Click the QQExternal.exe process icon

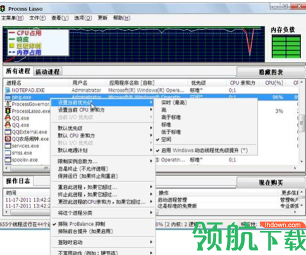click(8, 132)
